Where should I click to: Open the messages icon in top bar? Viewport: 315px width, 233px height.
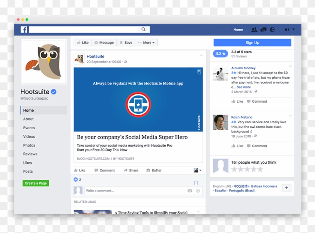tap(264, 30)
